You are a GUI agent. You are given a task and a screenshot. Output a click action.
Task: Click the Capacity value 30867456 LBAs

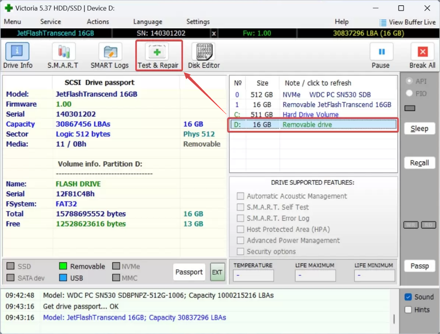[83, 124]
